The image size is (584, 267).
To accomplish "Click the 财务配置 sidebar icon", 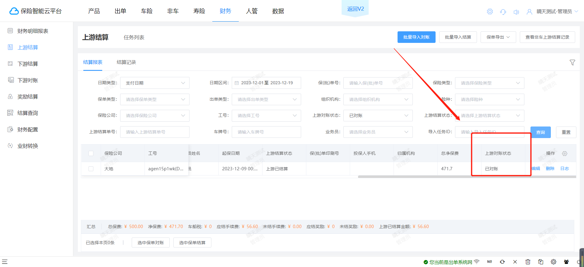I will point(10,129).
